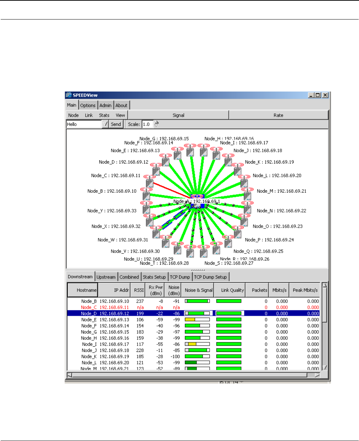
Task: Click the Scale value field
Action: tap(147, 124)
